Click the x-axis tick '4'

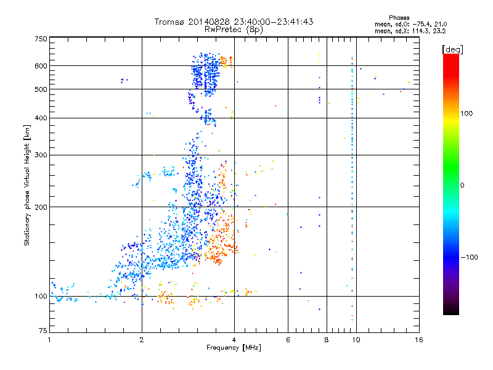234,340
